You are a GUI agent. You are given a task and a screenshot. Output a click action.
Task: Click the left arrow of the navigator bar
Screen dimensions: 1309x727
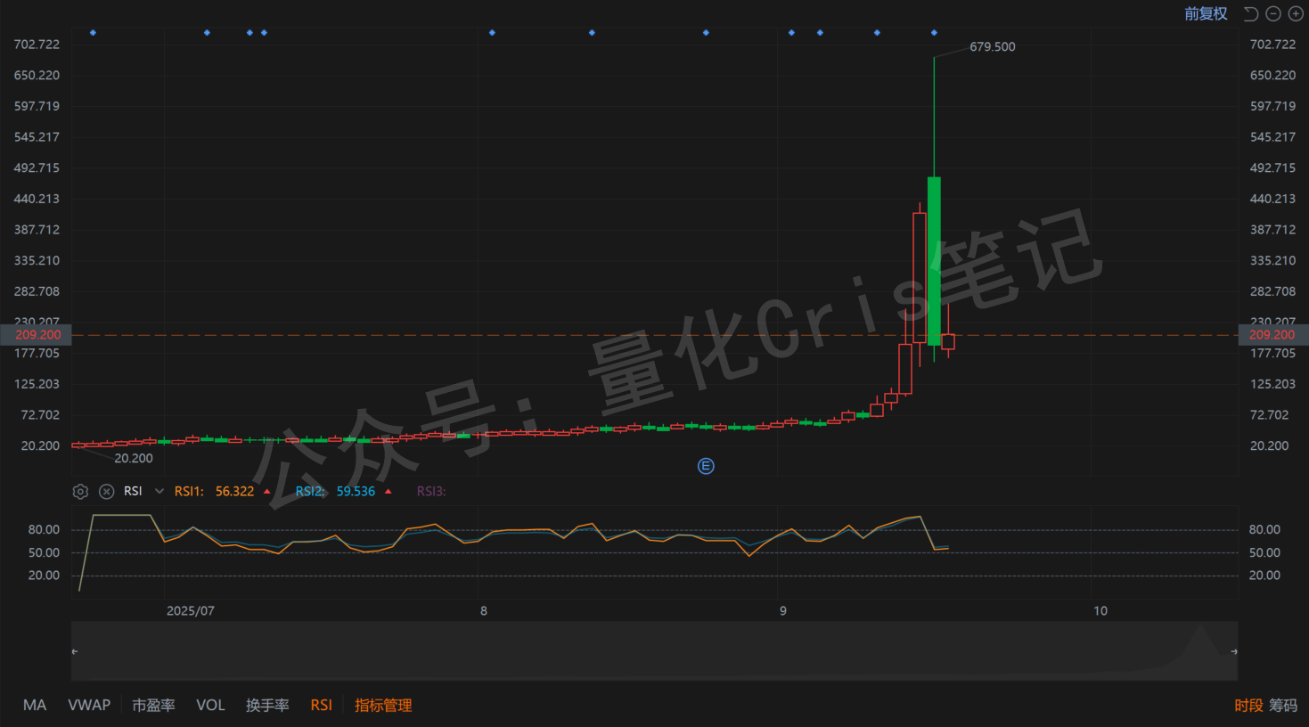[75, 651]
